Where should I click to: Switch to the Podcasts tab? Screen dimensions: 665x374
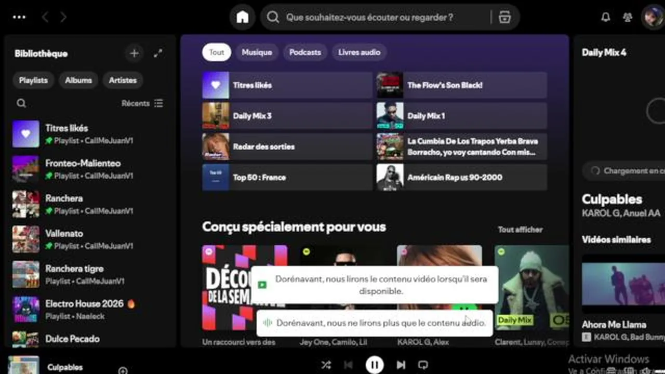[305, 52]
